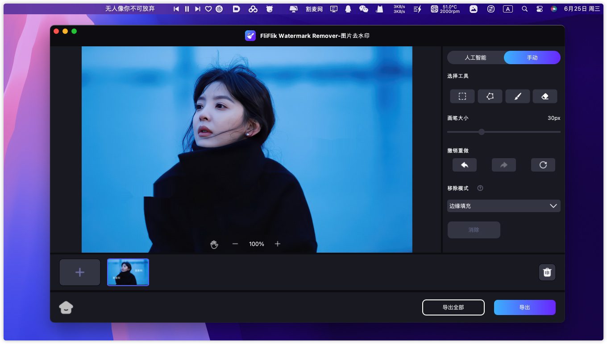607x344 pixels.
Task: Click the 导出 button
Action: pyautogui.click(x=524, y=307)
